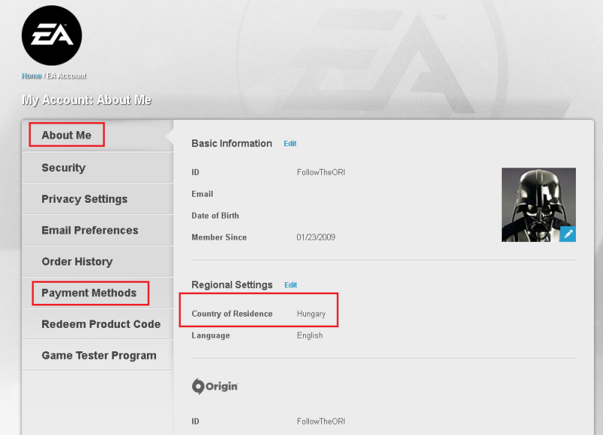Click the Member Since date

point(316,237)
